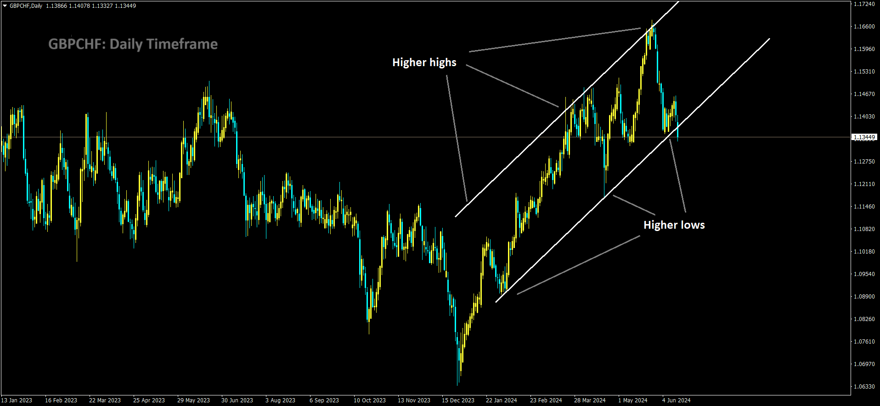This screenshot has width=880, height=406.
Task: Click price level 1.15310 on the price axis
Action: [x=864, y=72]
